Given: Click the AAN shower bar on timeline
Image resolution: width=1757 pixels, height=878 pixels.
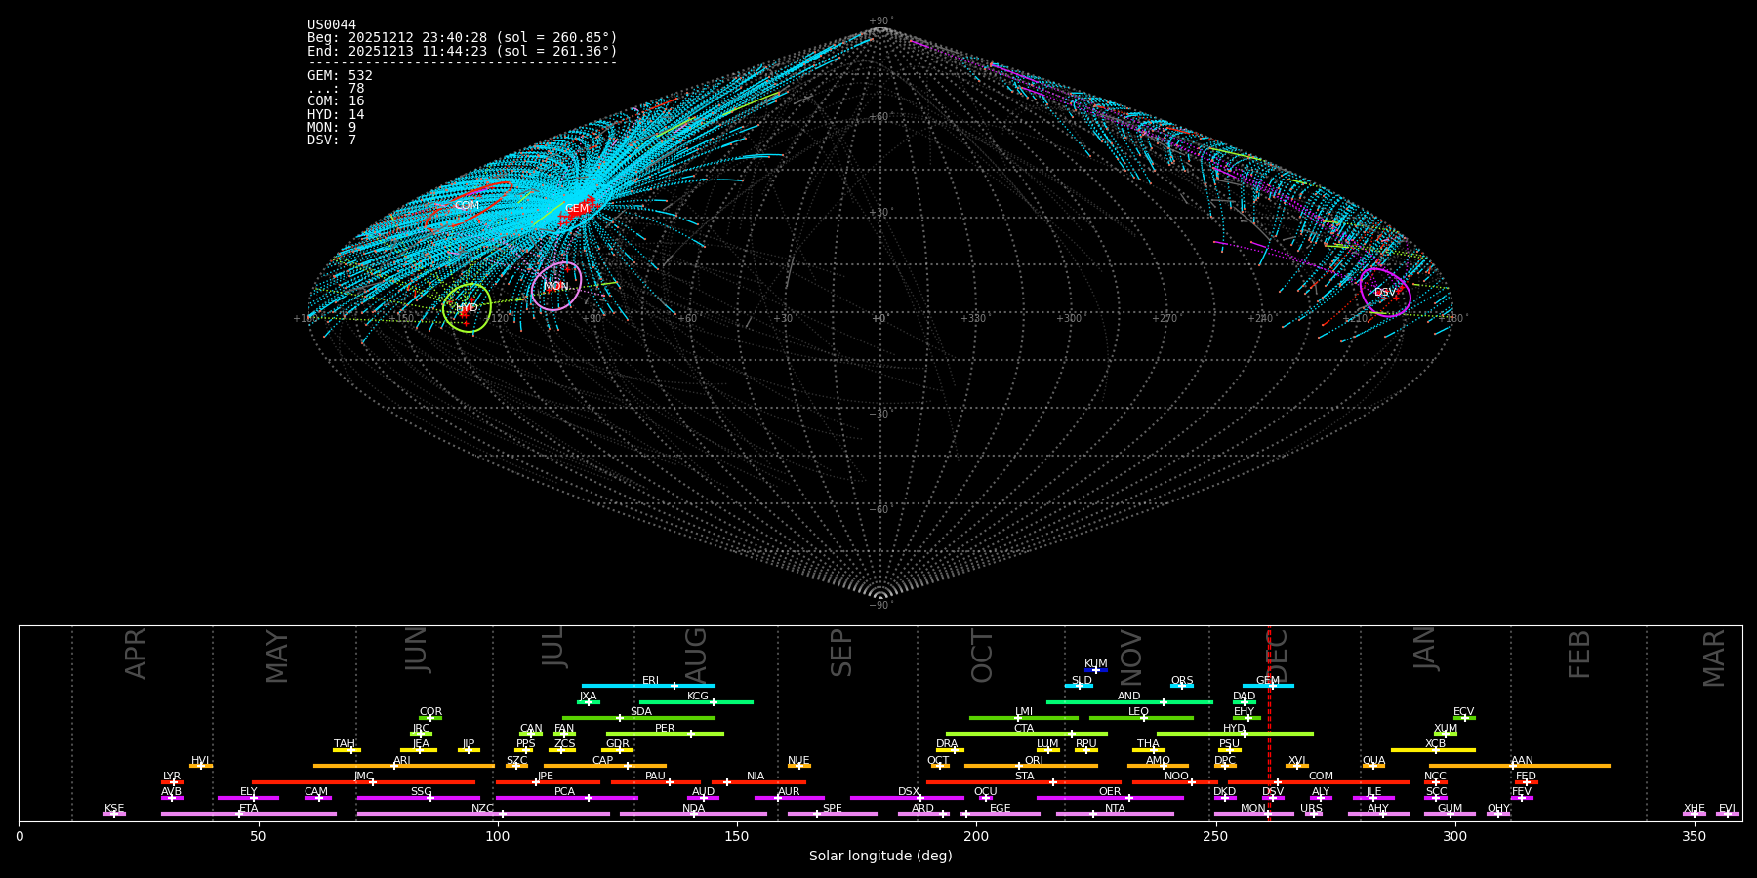Looking at the screenshot, I should (1520, 766).
